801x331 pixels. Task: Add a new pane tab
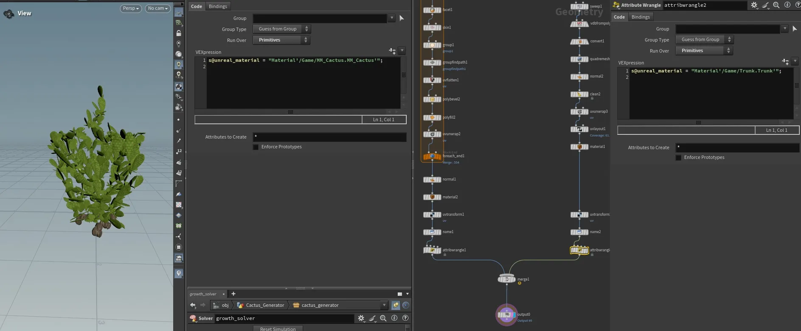coord(233,294)
